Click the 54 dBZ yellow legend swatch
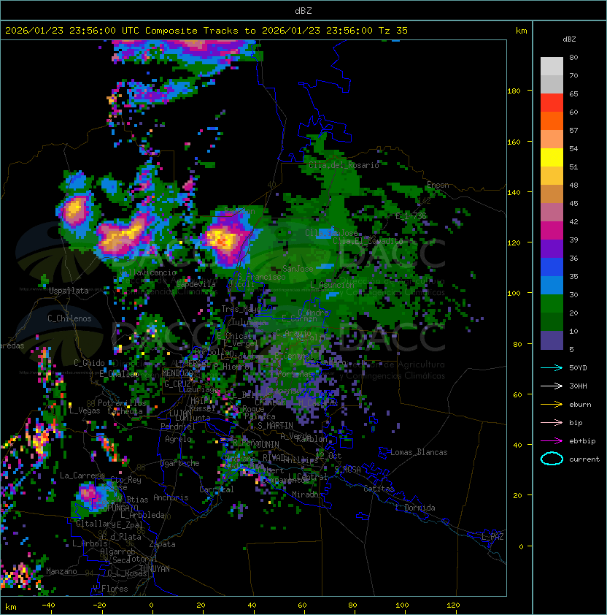Viewport: 607px width, 615px height. pos(552,157)
